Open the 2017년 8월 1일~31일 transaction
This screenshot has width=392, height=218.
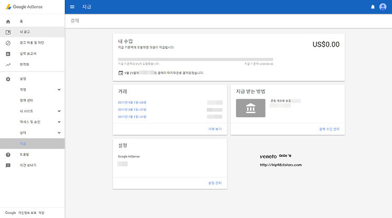click(132, 110)
